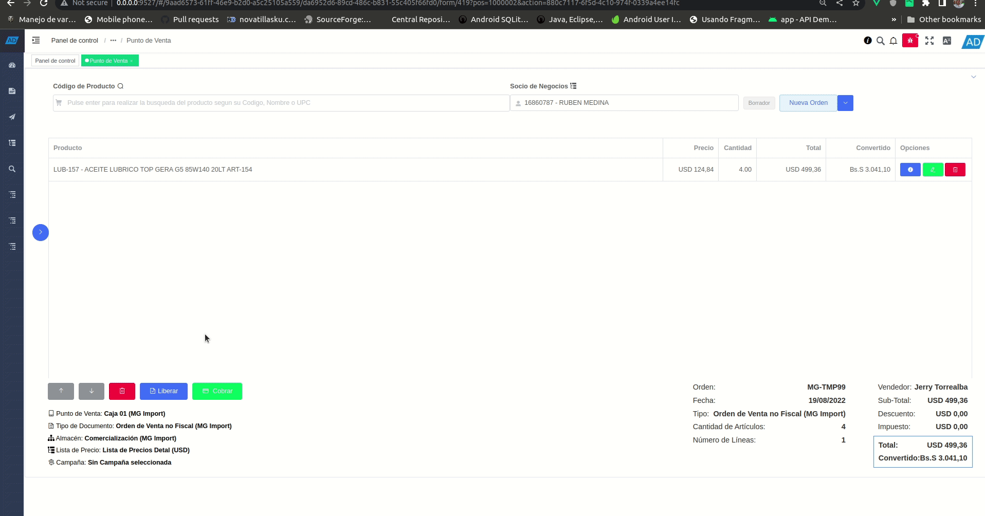The width and height of the screenshot is (985, 516).
Task: Delete the LUB-157 order line
Action: [x=955, y=170]
